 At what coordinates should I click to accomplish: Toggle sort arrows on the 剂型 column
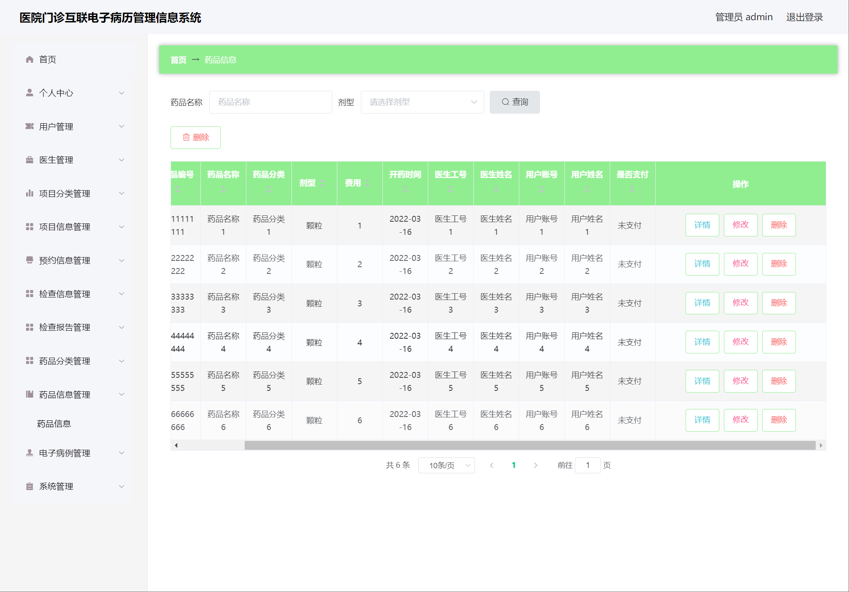click(322, 183)
